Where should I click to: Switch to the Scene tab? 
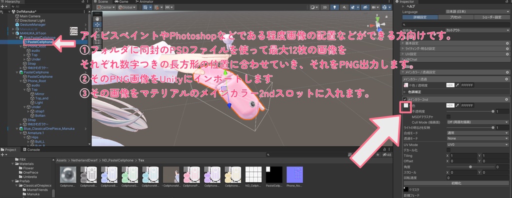coord(101,1)
